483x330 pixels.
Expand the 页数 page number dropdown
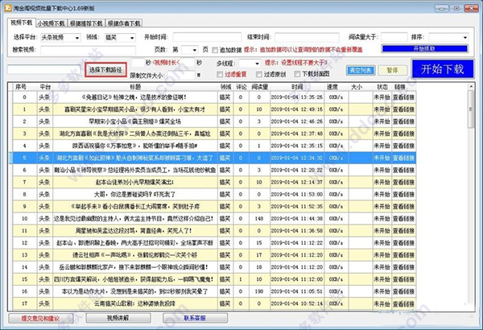(189, 50)
